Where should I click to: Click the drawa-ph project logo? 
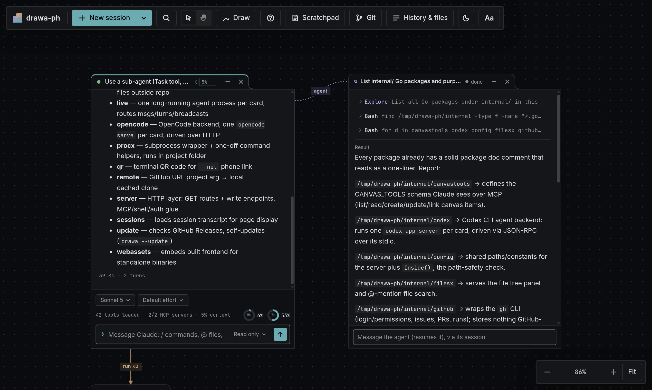click(17, 18)
